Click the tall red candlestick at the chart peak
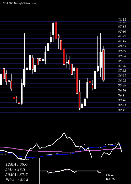Viewport: 131px width, 184px height. tap(56, 30)
